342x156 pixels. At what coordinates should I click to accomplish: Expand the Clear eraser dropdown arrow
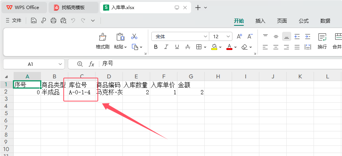[251, 47]
